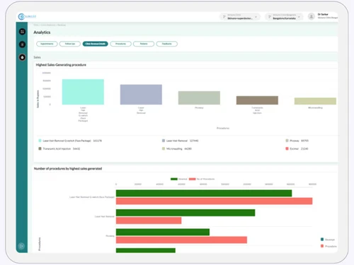
Task: Click 'Highest Sales-Generating procedure' title
Action: click(61, 65)
